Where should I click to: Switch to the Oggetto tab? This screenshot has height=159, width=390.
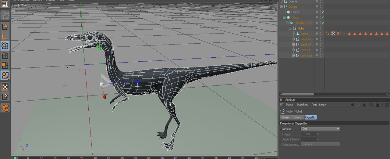310,117
